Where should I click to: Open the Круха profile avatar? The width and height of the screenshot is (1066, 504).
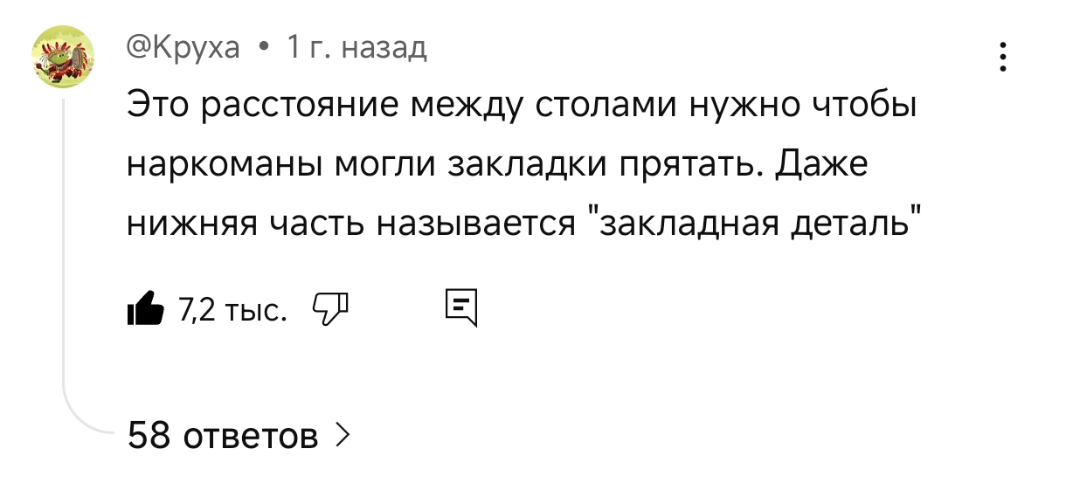[63, 58]
